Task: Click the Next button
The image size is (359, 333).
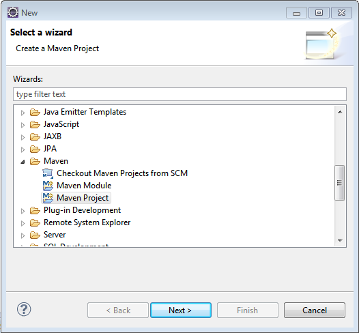Action: tap(181, 310)
